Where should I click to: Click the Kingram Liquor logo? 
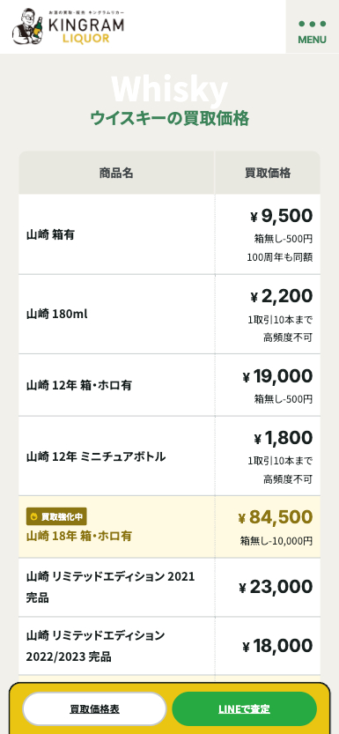click(x=69, y=26)
